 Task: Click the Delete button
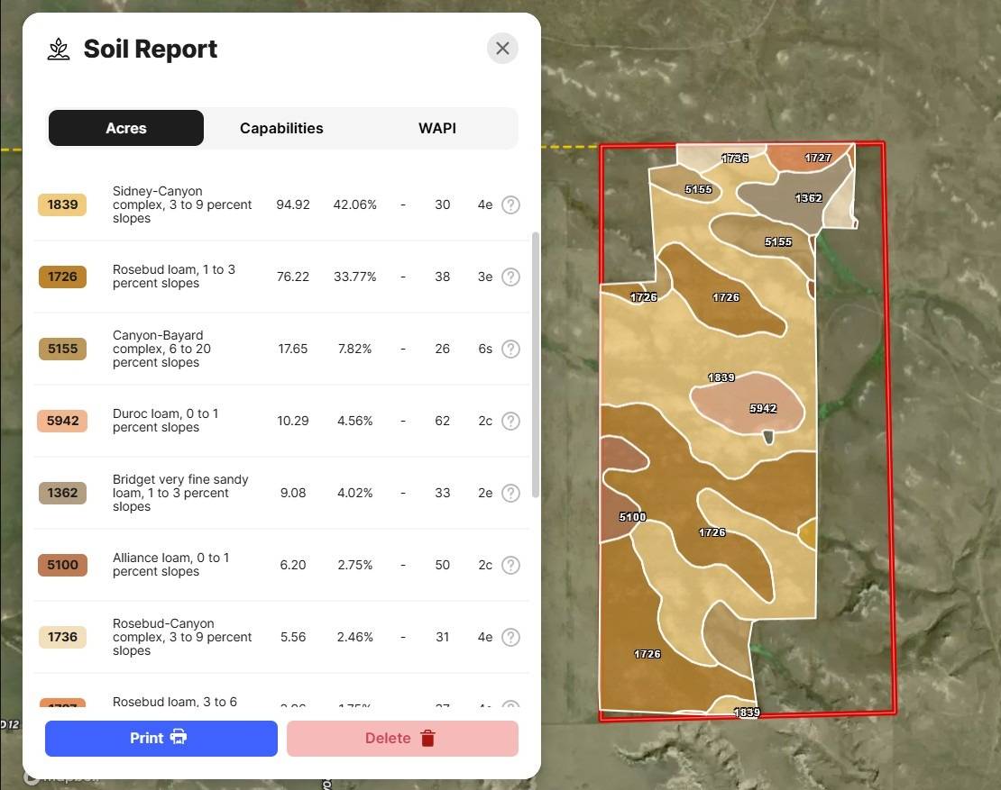pos(402,739)
